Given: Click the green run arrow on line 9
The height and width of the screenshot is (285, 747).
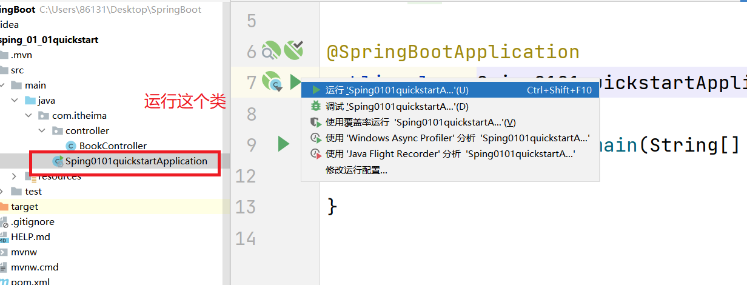Looking at the screenshot, I should pos(283,144).
